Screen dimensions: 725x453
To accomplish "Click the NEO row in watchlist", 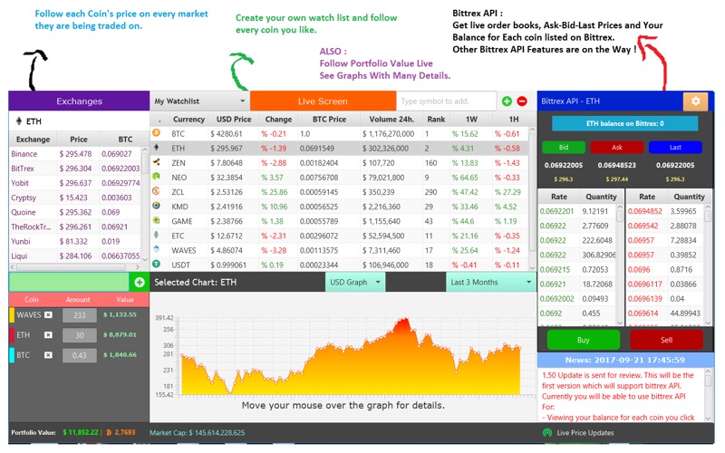I will (x=339, y=177).
